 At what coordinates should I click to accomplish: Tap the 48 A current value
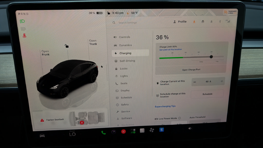[x=208, y=81]
